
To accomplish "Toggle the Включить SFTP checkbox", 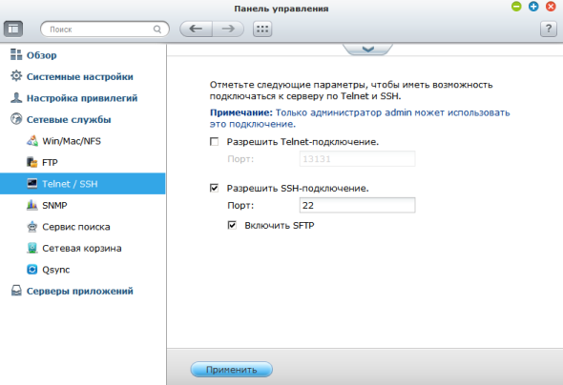I will tap(232, 225).
